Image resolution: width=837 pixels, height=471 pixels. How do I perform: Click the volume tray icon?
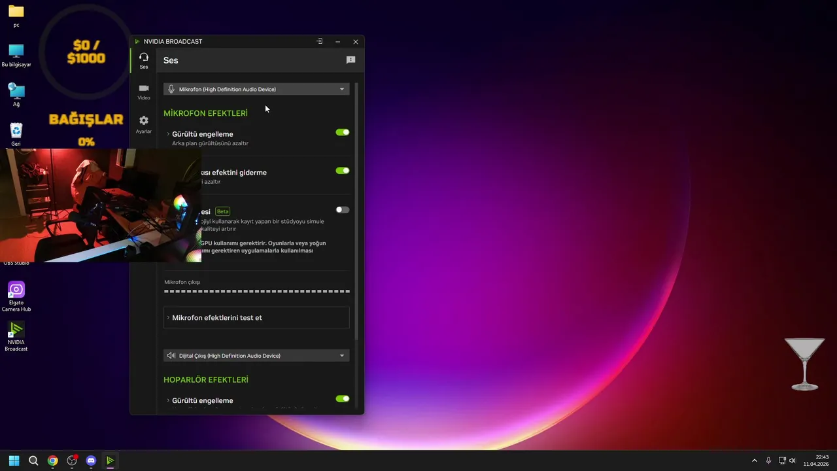tap(793, 461)
